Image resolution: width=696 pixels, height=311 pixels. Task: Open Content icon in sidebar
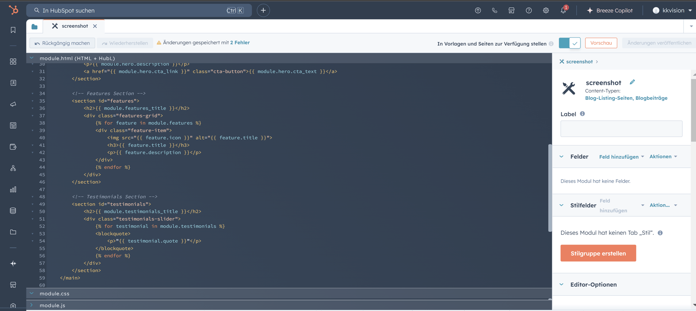pos(13,125)
